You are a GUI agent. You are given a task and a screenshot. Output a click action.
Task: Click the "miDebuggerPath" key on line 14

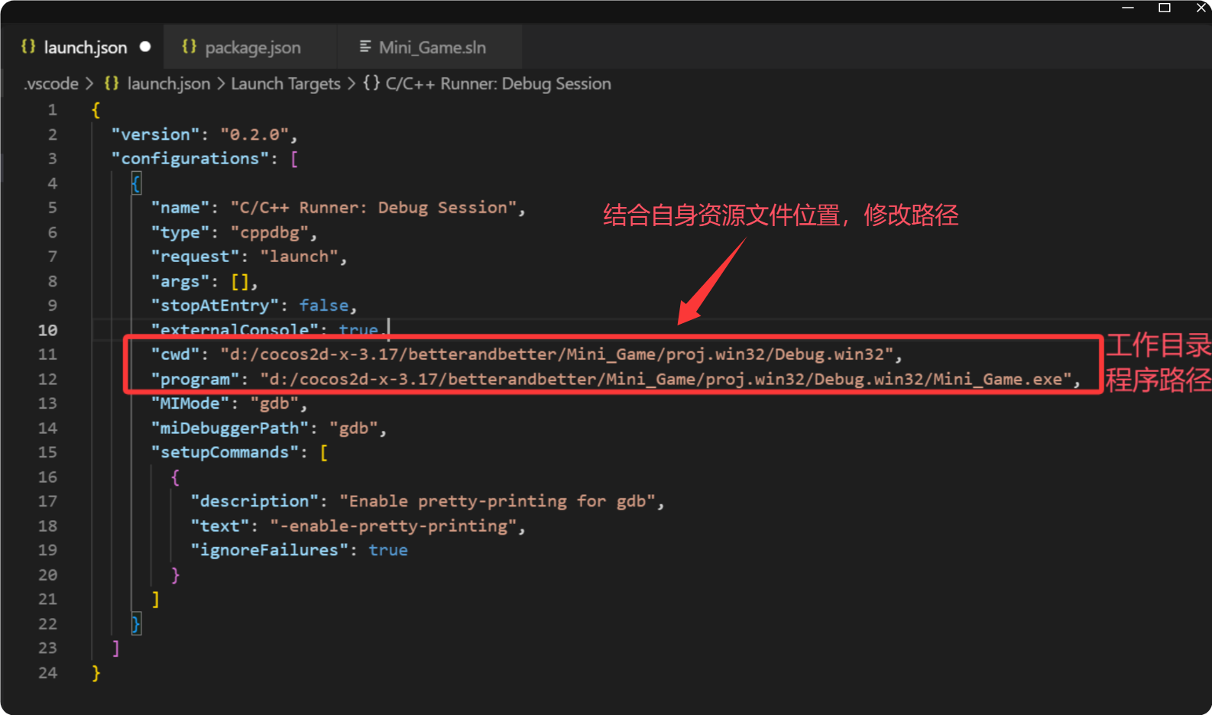click(x=229, y=428)
